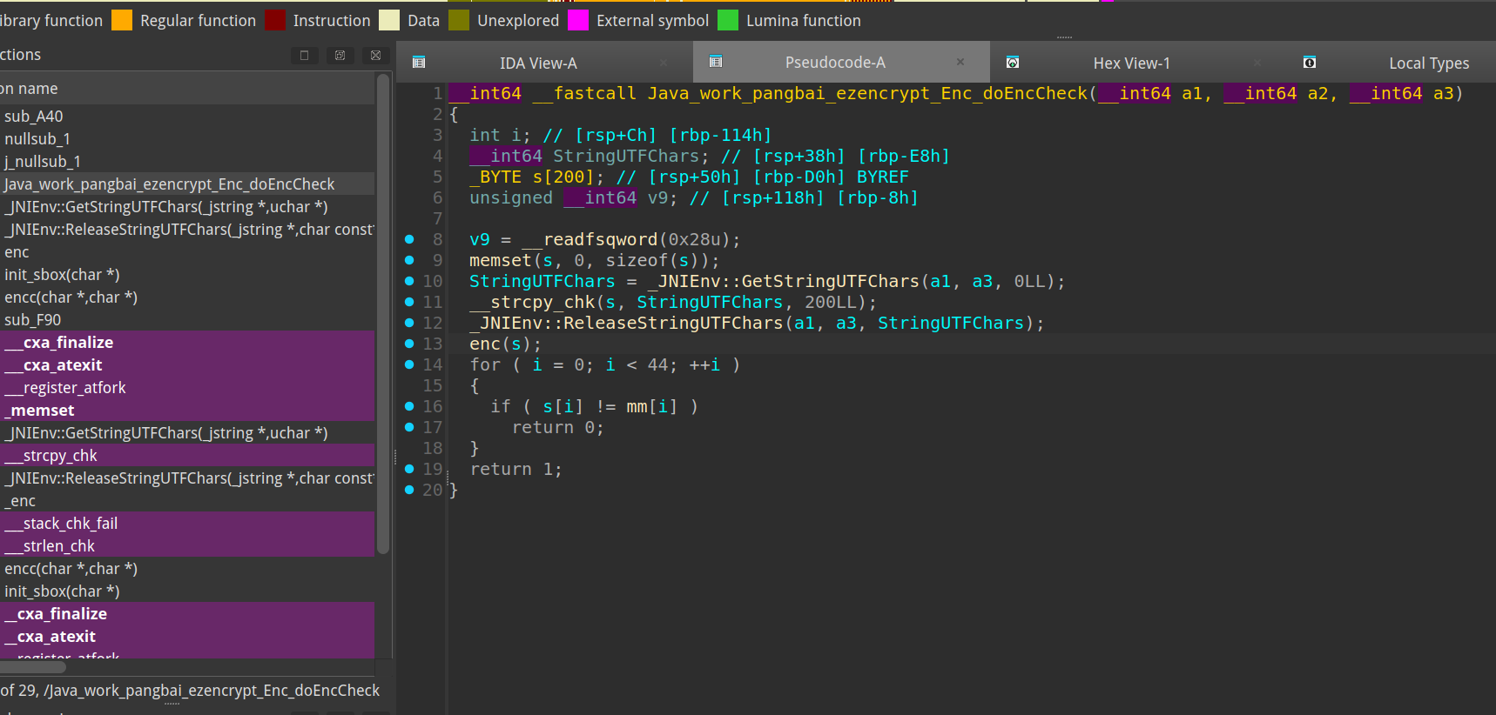Viewport: 1496px width, 715px height.
Task: Click the Functions list vertical scrollbar
Action: (x=383, y=313)
